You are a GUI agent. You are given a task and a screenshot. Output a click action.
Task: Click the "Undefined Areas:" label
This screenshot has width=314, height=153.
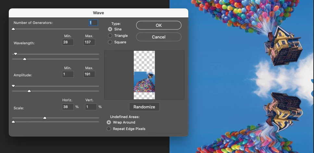[x=125, y=117]
